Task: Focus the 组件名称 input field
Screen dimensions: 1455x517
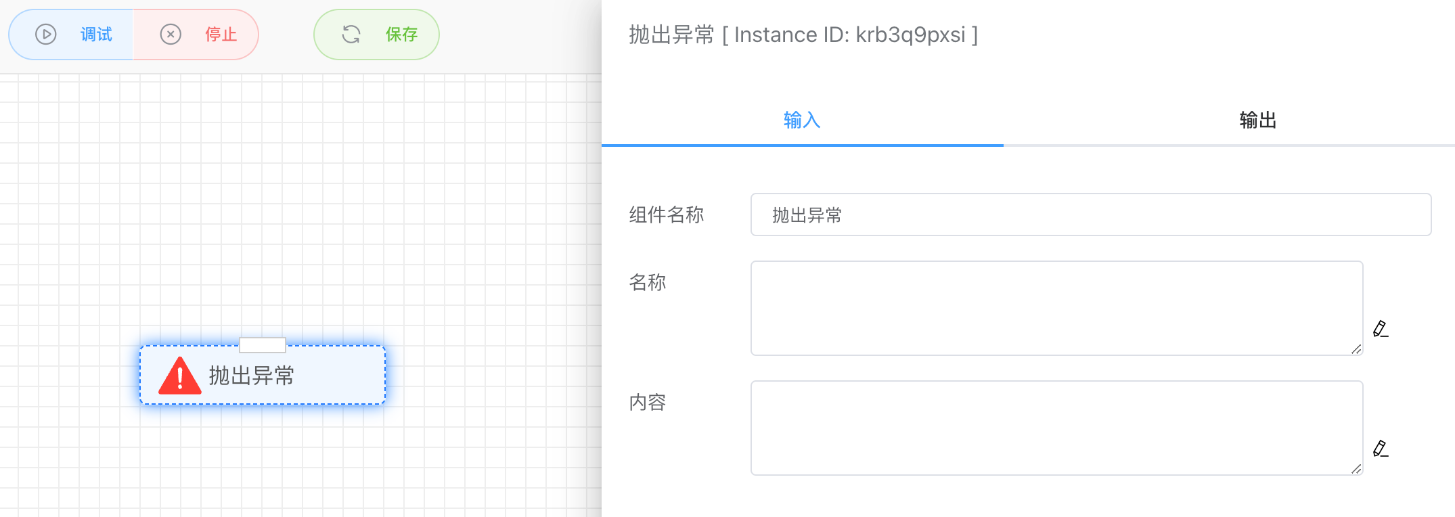Action: [1090, 215]
